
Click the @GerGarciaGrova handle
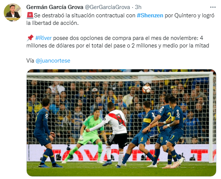(x=107, y=7)
